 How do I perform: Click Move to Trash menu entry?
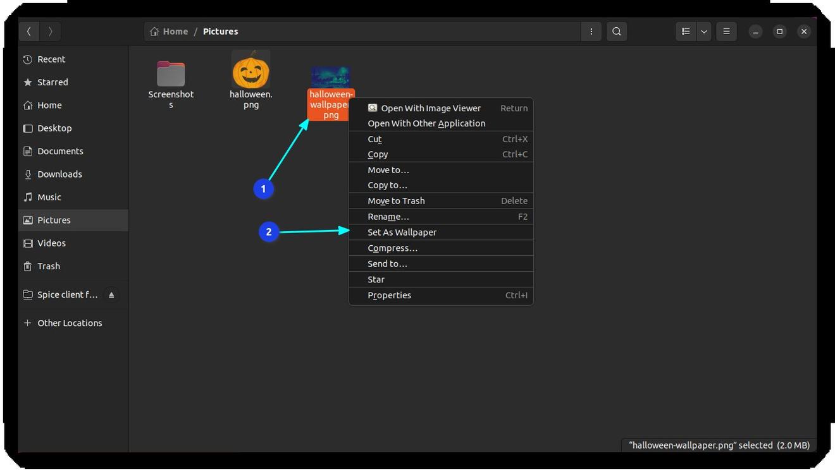(396, 201)
